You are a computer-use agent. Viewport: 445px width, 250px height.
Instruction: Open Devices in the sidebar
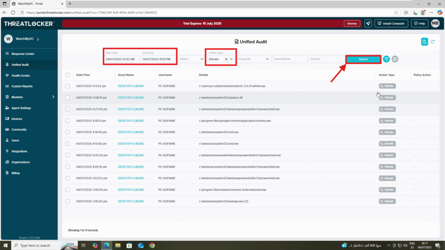point(17,119)
